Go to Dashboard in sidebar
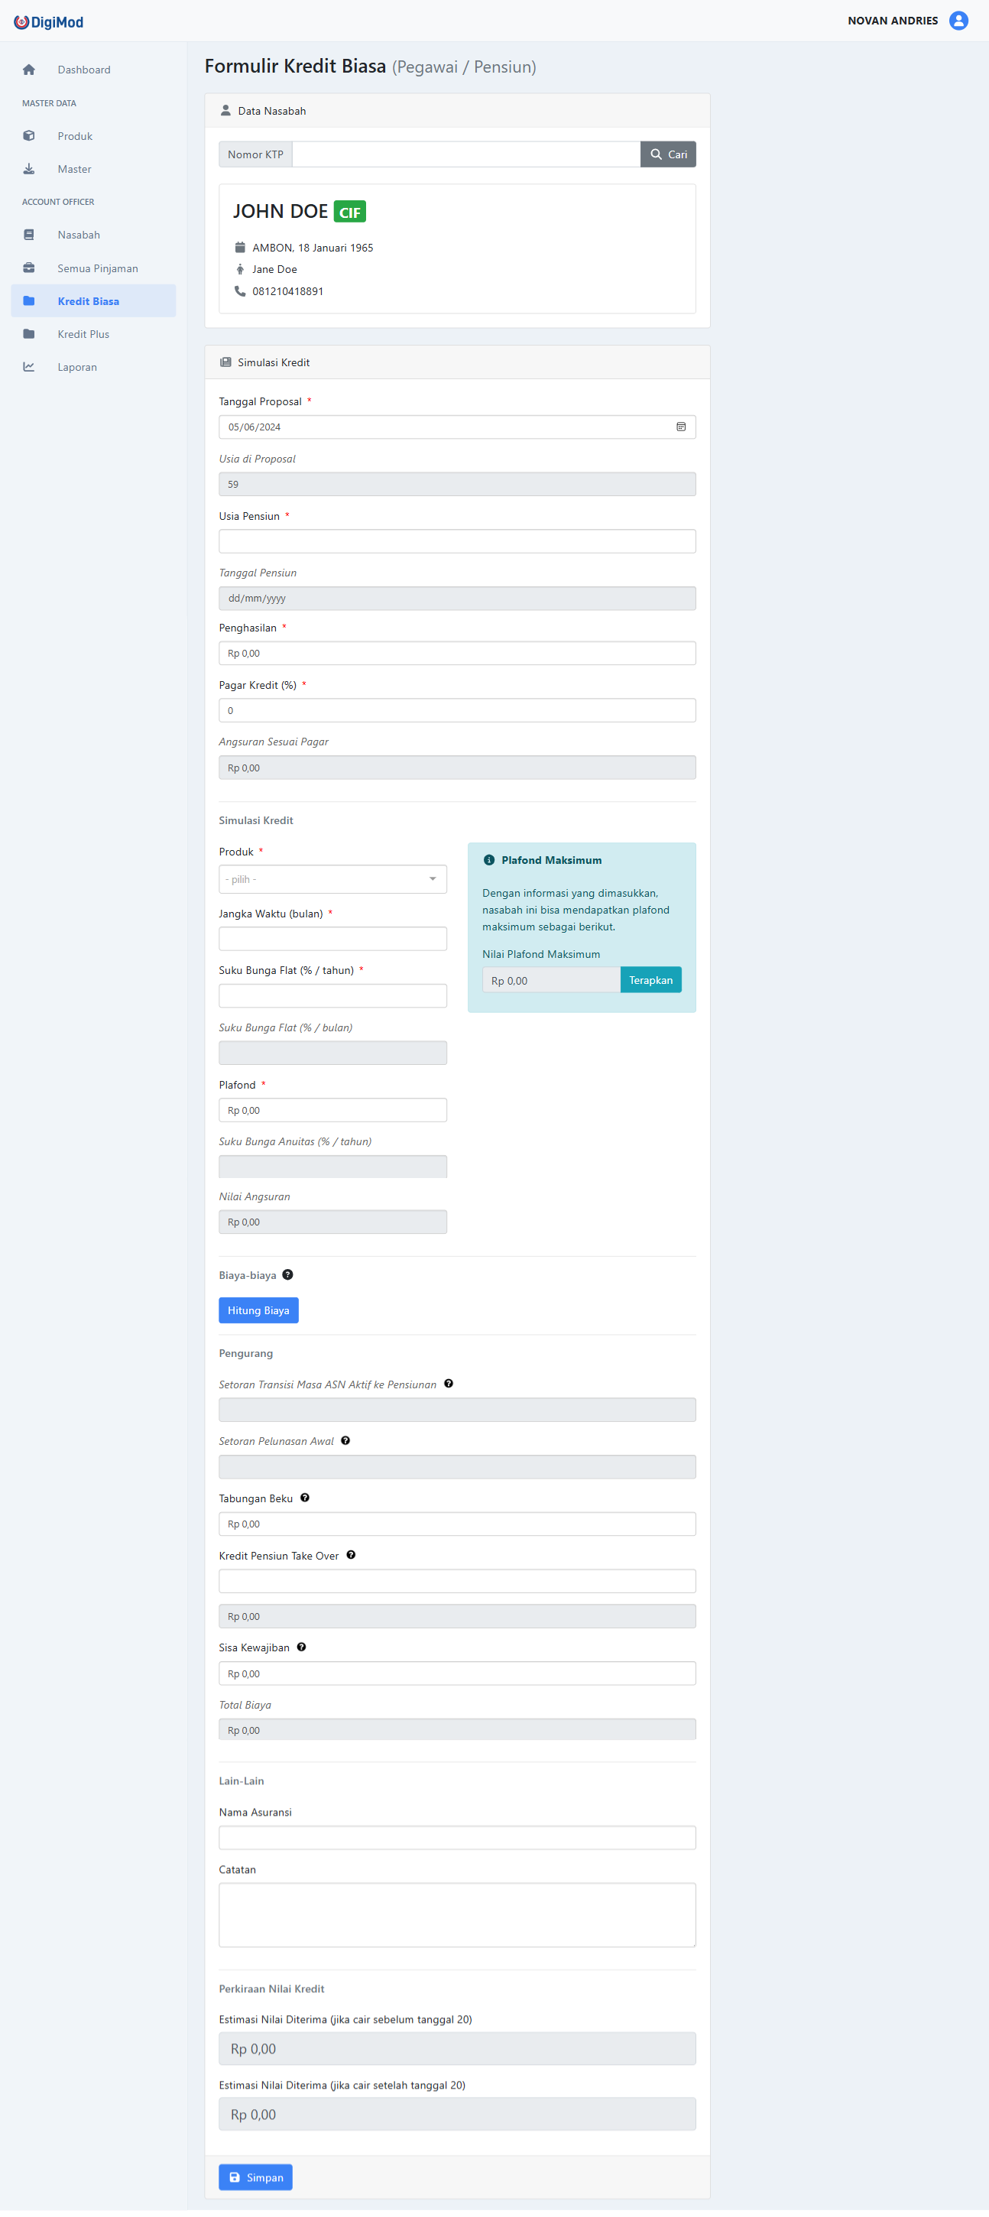This screenshot has height=2217, width=989. pos(83,70)
